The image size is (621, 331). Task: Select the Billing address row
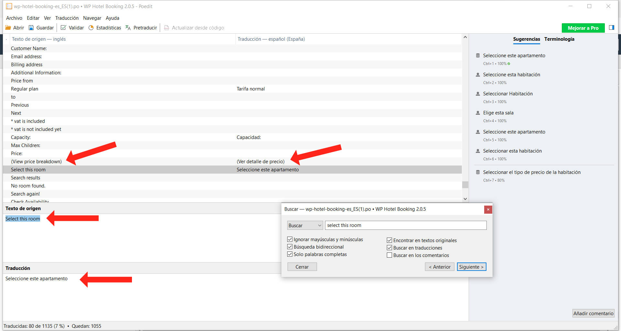[x=232, y=65]
